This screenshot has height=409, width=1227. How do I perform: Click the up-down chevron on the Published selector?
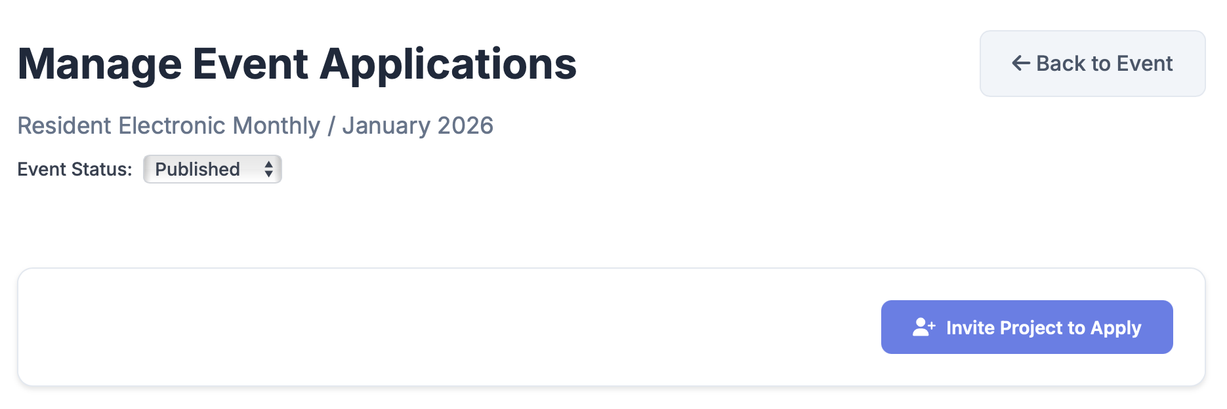click(x=268, y=169)
